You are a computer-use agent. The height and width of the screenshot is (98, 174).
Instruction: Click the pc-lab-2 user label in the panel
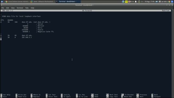coord(164,2)
